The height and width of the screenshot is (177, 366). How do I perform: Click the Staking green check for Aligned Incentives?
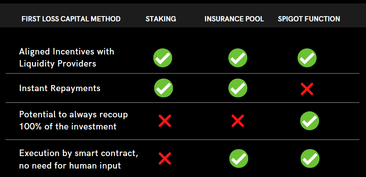[x=163, y=58]
